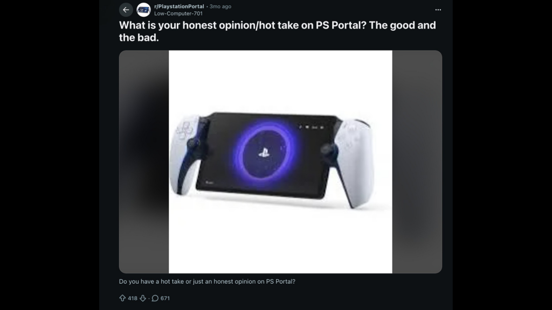Go back using the left arrow button
This screenshot has height=310, width=552.
click(126, 10)
